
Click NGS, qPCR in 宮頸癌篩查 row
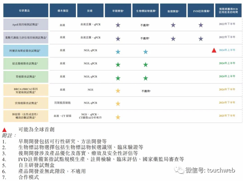[x=90, y=103]
